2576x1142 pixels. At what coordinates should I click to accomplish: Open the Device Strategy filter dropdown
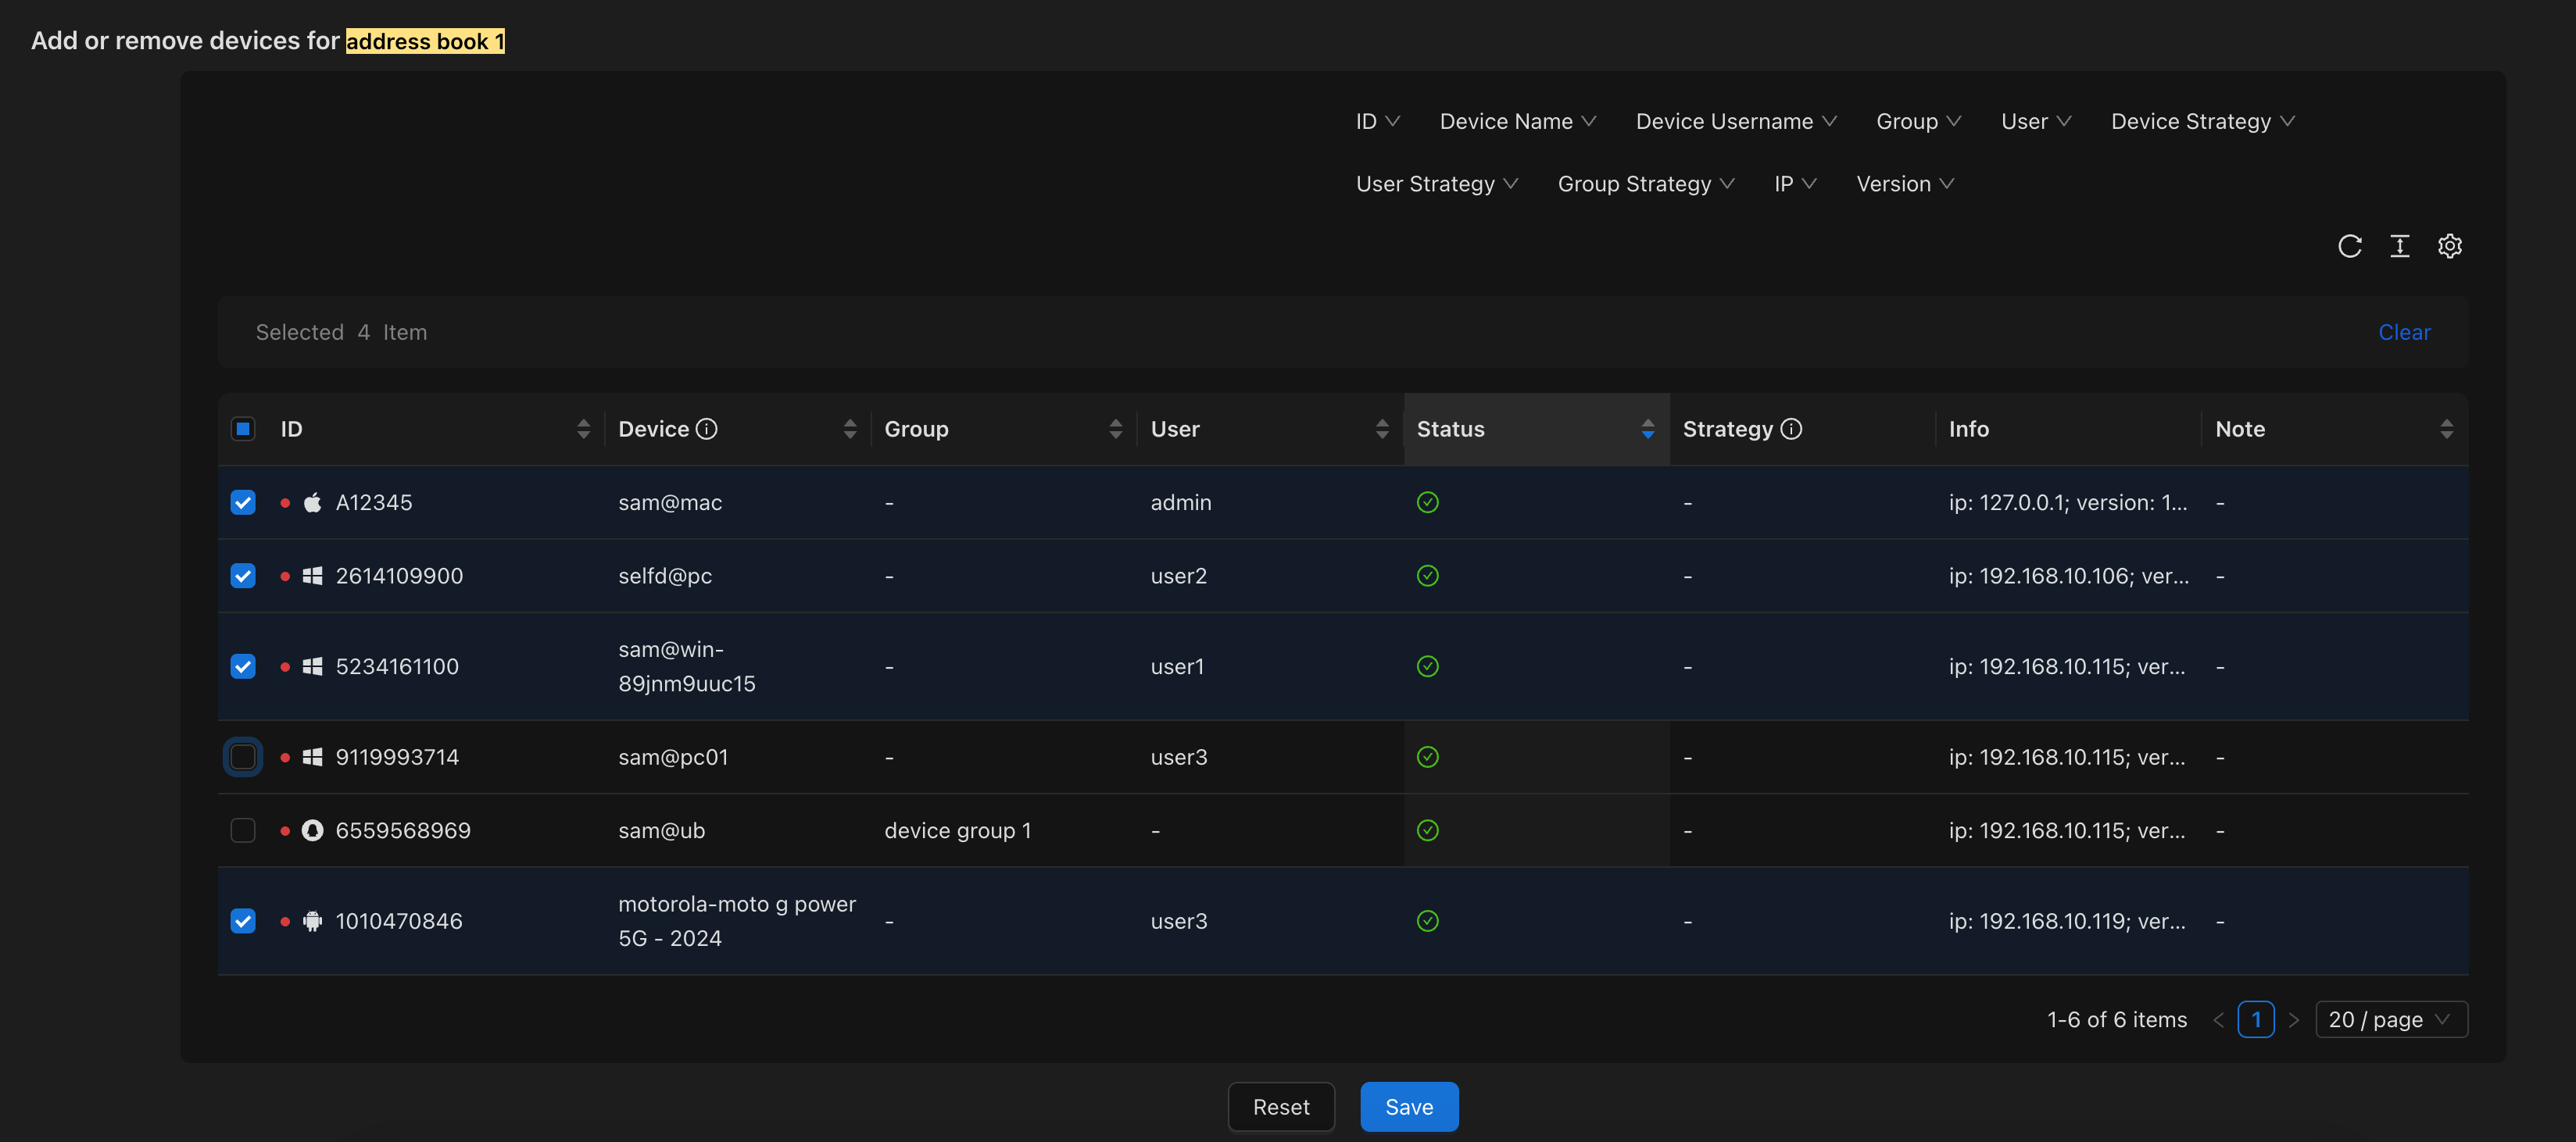click(x=2202, y=121)
